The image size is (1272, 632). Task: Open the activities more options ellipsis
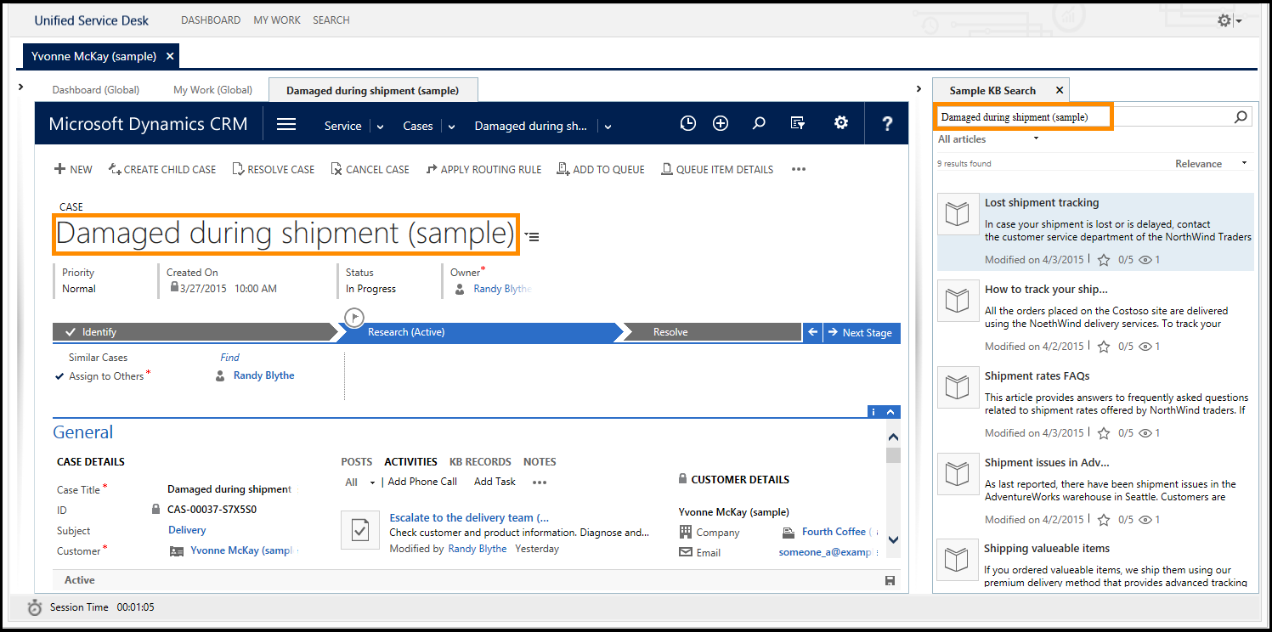[540, 482]
